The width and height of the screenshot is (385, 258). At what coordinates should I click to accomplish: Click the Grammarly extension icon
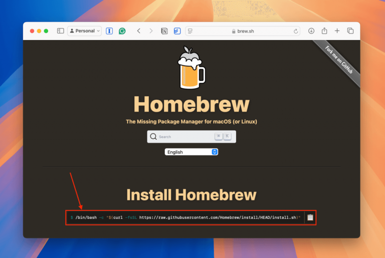122,31
